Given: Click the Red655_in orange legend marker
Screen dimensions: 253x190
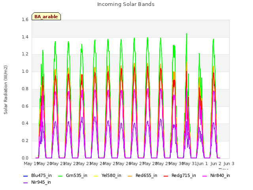Looking at the screenshot, I should (130, 176).
